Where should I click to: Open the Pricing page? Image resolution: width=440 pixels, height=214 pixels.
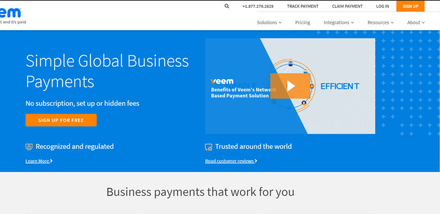pos(303,22)
